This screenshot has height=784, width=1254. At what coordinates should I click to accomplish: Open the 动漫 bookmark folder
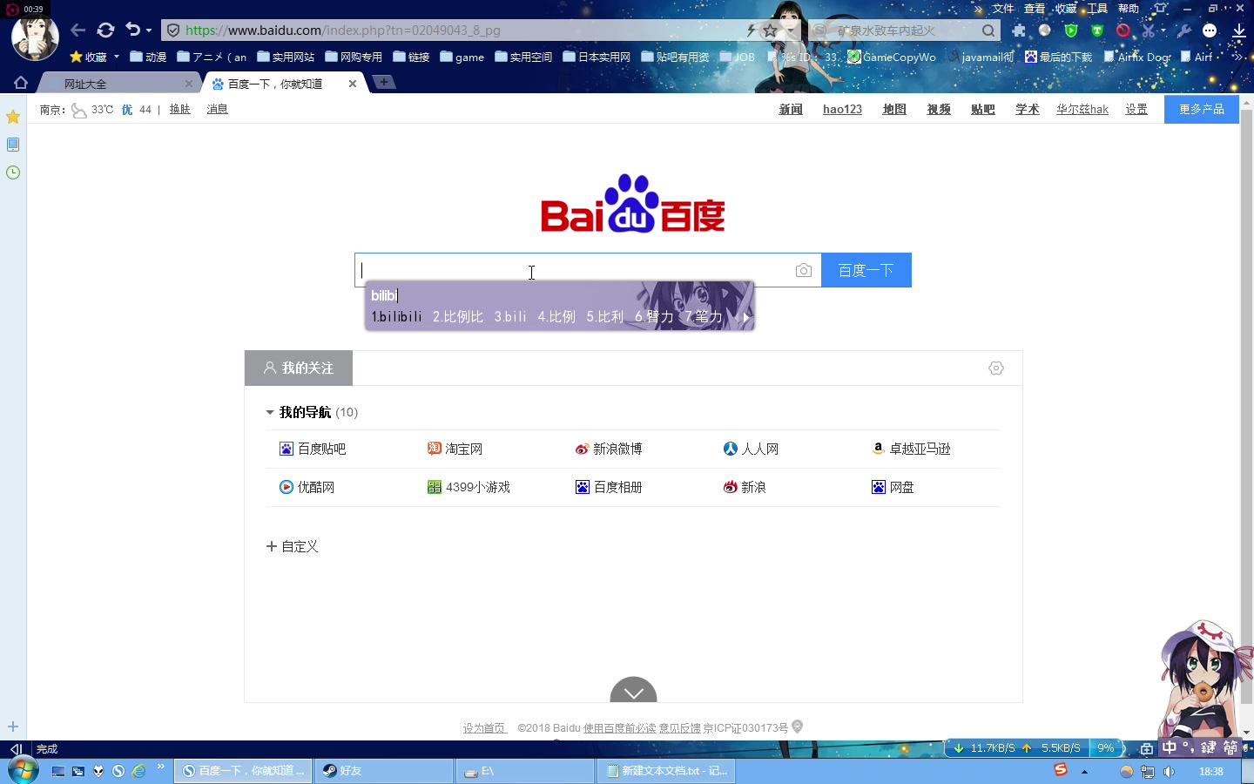148,57
